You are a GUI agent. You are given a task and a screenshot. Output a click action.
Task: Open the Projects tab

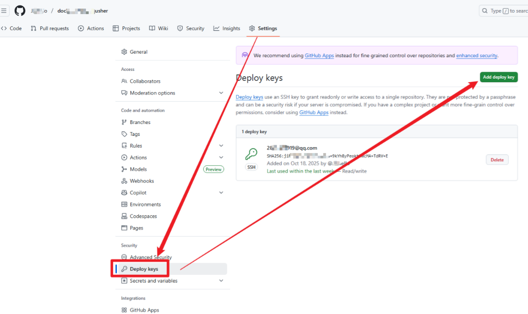tap(126, 29)
